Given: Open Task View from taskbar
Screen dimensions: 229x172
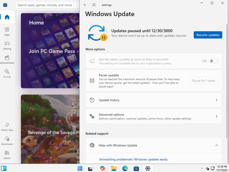Looking at the screenshot, I should click(91, 168).
